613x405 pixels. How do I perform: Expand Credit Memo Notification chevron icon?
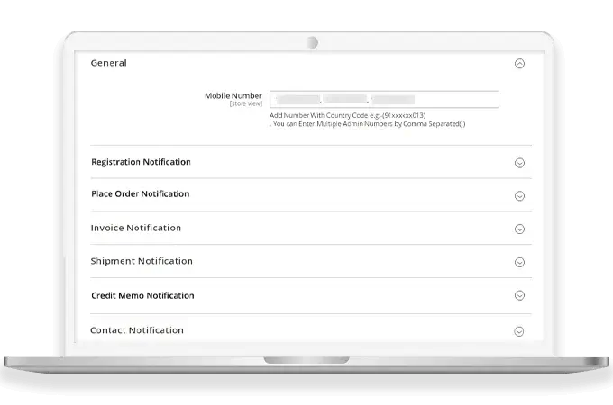pyautogui.click(x=519, y=295)
